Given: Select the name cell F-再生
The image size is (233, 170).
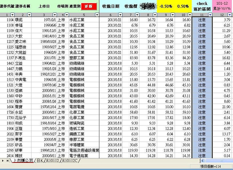Looking at the screenshot, I should tap(23, 58).
